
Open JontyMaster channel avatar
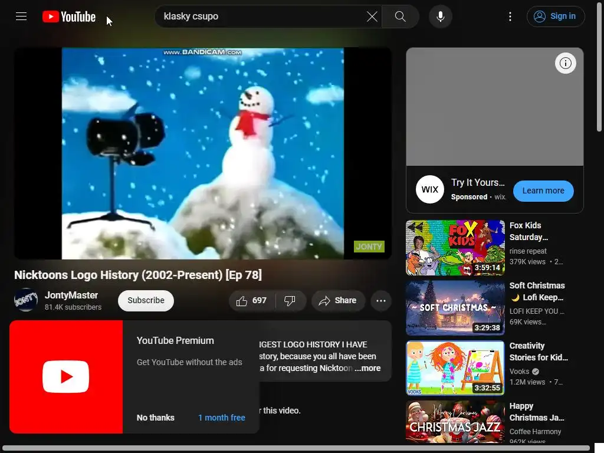click(26, 300)
